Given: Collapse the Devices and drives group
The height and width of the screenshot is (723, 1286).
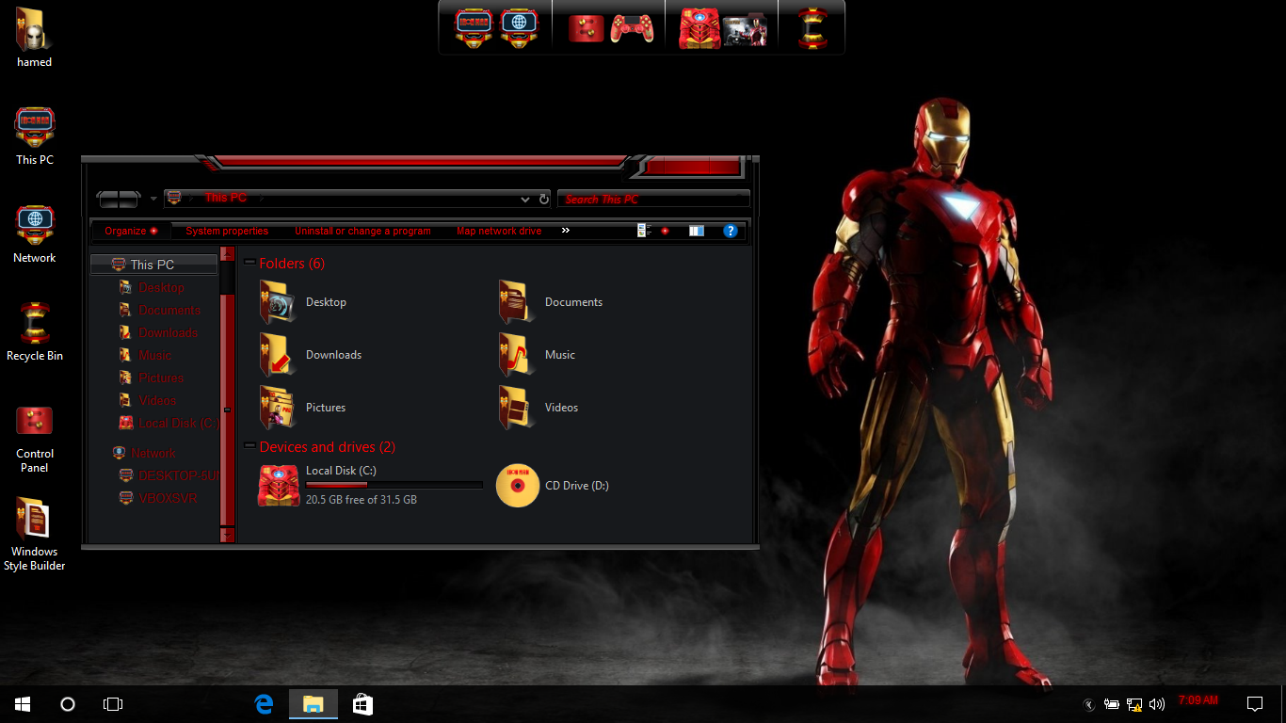Looking at the screenshot, I should pos(249,447).
